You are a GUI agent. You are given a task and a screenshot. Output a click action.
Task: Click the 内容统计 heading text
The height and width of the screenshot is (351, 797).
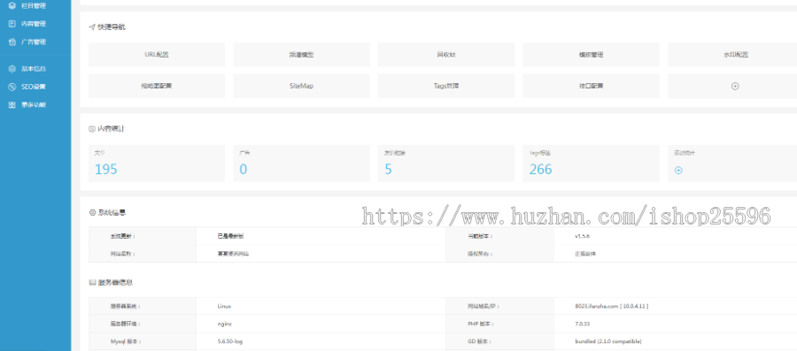pyautogui.click(x=111, y=129)
